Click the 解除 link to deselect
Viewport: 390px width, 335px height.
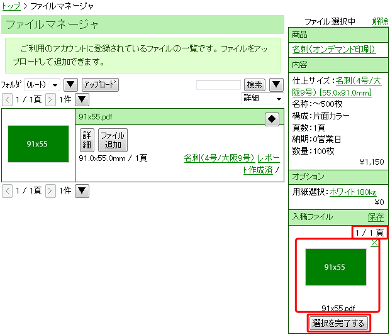[380, 21]
